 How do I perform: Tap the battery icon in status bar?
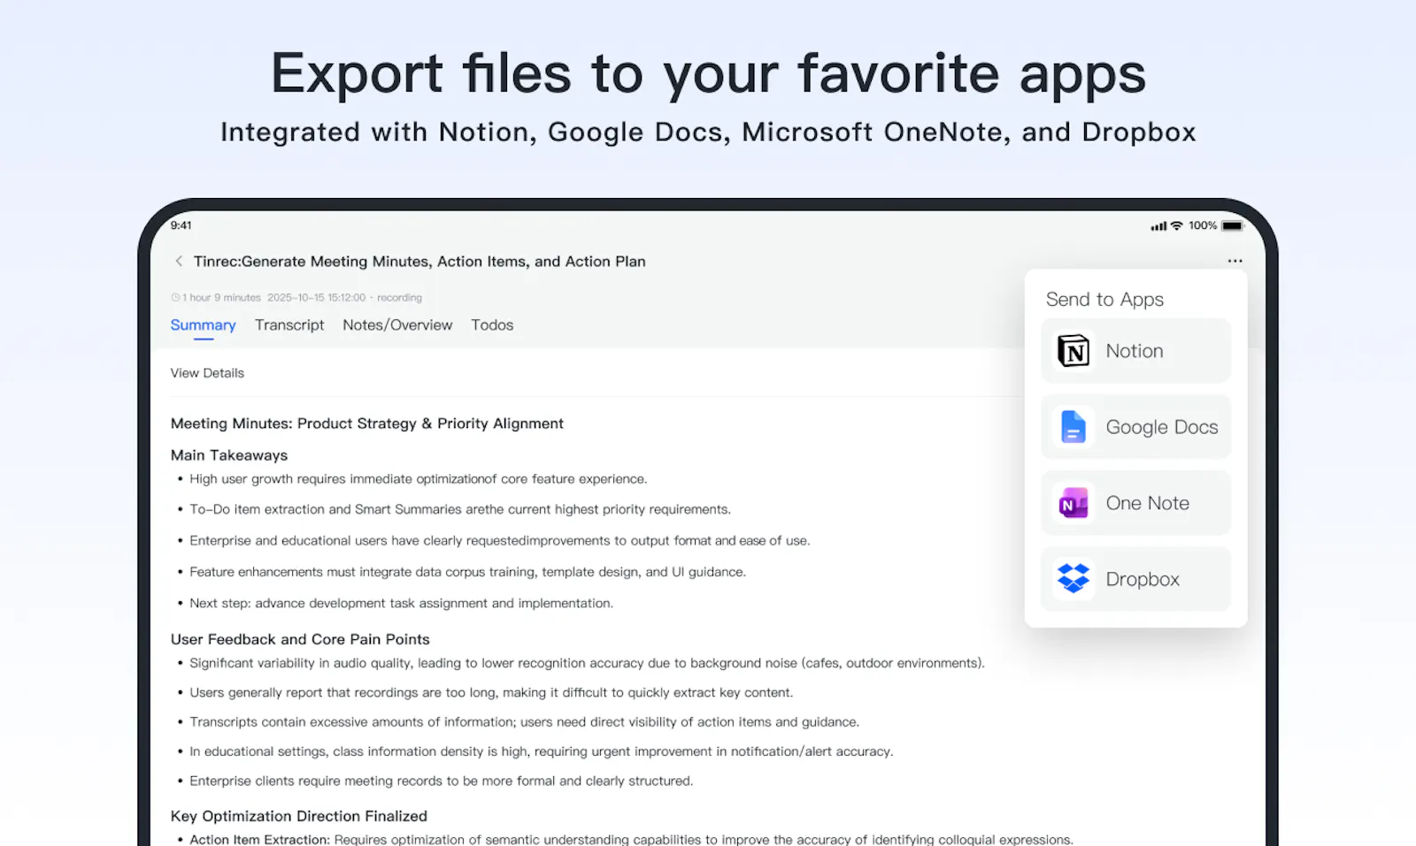(x=1233, y=226)
